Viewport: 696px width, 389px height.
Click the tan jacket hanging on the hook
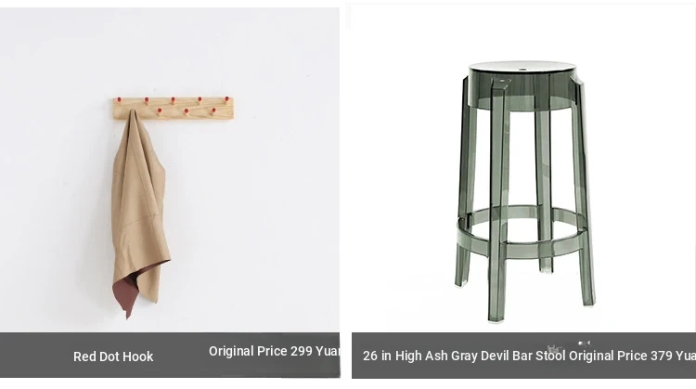[x=140, y=214]
